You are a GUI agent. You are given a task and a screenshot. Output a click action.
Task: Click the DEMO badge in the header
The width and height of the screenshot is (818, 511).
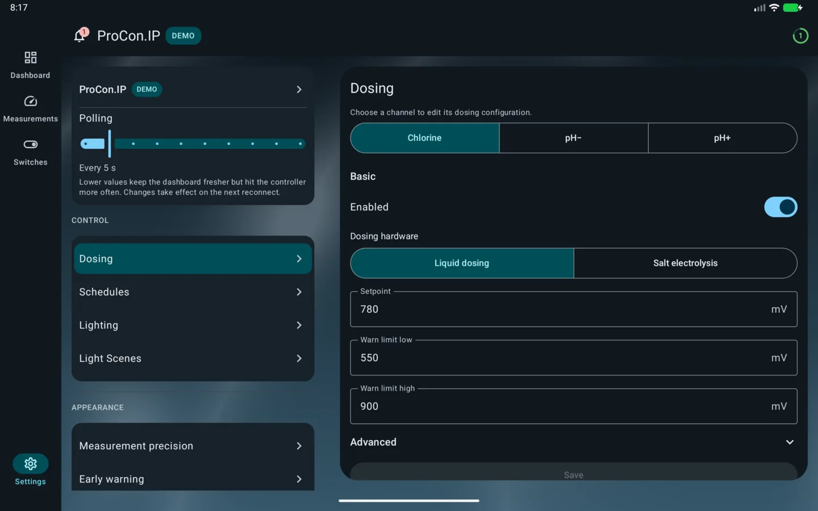click(x=183, y=36)
